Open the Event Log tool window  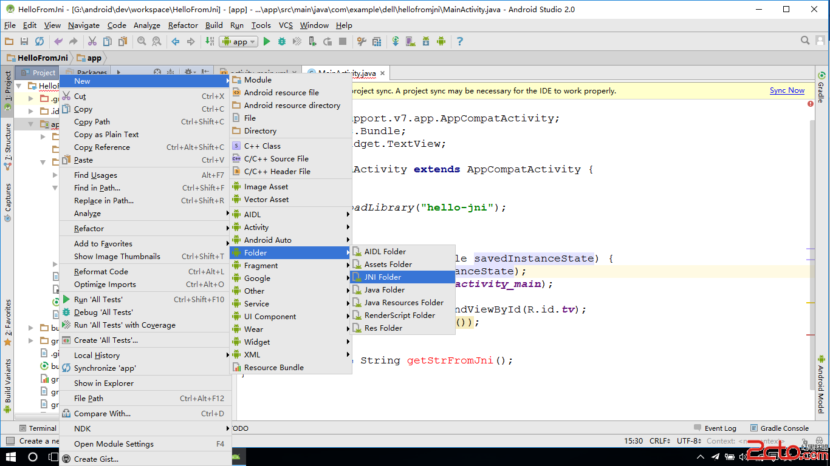point(715,428)
